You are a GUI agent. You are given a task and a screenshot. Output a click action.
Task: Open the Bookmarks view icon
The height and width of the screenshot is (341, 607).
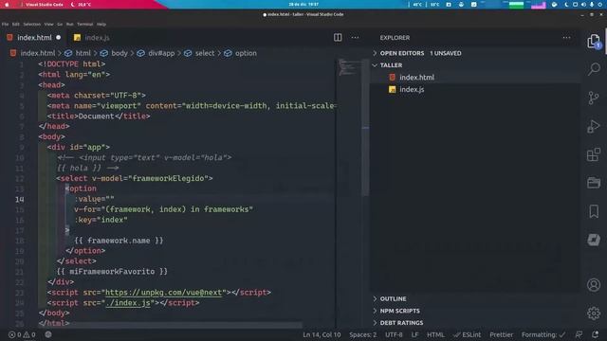coord(594,211)
